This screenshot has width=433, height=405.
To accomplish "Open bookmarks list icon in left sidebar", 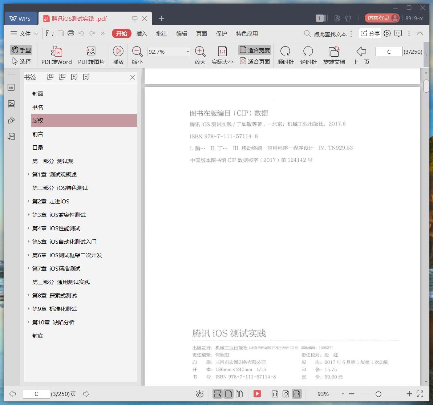I will point(11,88).
